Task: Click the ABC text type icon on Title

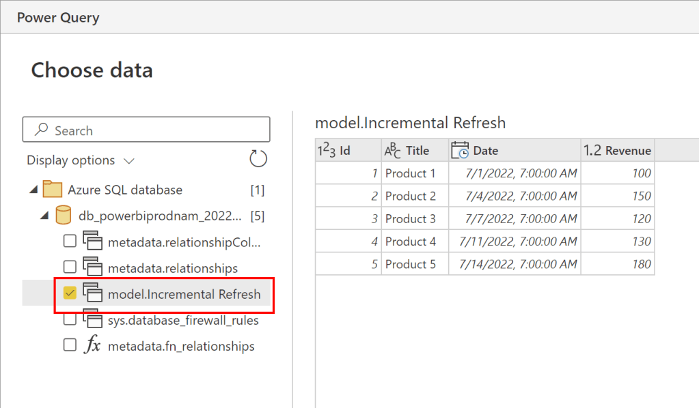Action: click(x=393, y=151)
